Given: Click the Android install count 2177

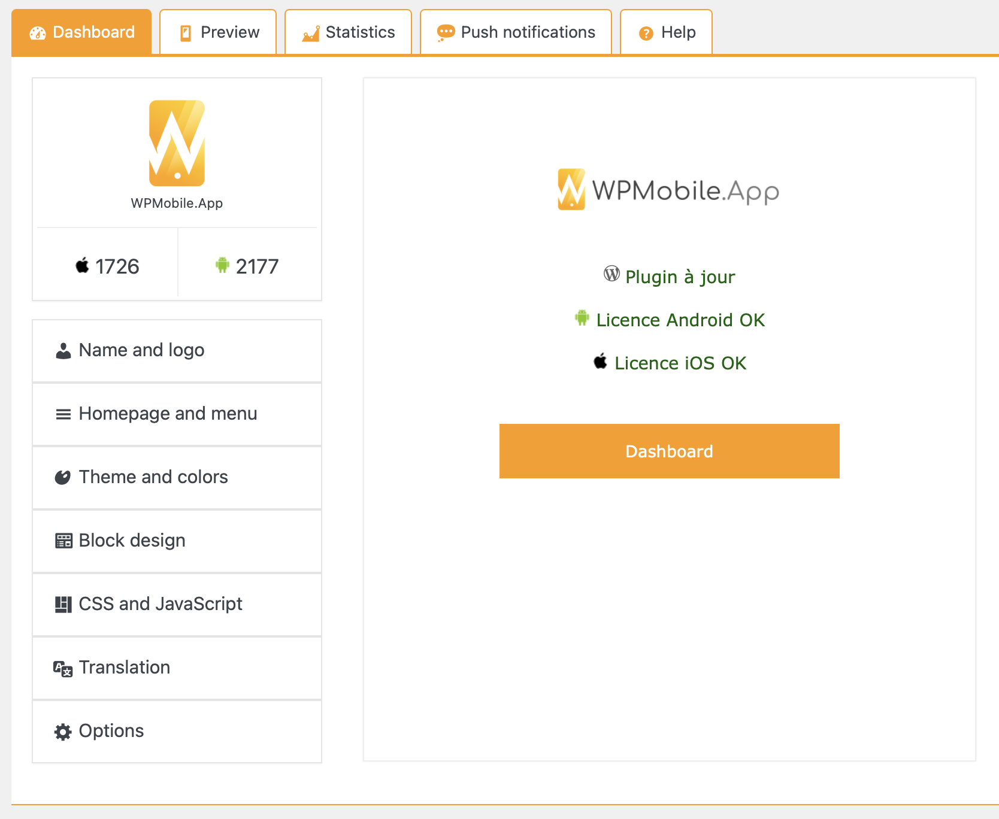Looking at the screenshot, I should (x=257, y=266).
